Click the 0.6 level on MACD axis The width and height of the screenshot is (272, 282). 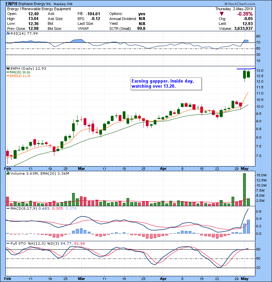click(x=259, y=211)
